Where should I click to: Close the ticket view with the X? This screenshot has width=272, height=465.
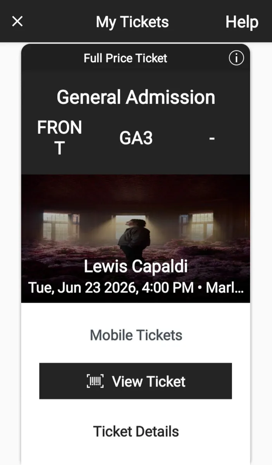pos(17,21)
